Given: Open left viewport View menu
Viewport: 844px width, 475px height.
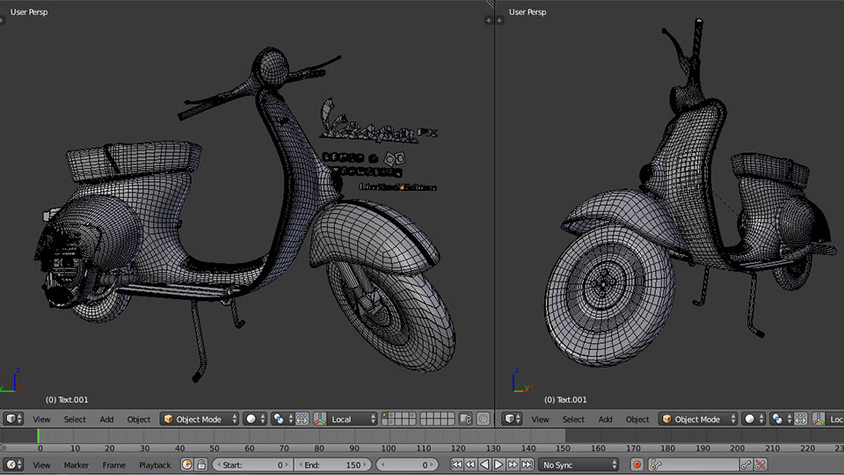Looking at the screenshot, I should click(x=41, y=420).
